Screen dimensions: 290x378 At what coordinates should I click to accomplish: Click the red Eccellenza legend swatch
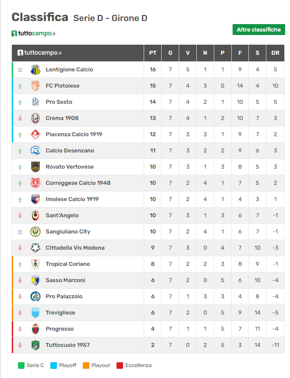[x=120, y=365]
